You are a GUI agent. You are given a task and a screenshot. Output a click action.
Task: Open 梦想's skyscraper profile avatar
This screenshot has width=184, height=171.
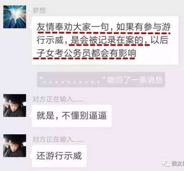coord(15,17)
